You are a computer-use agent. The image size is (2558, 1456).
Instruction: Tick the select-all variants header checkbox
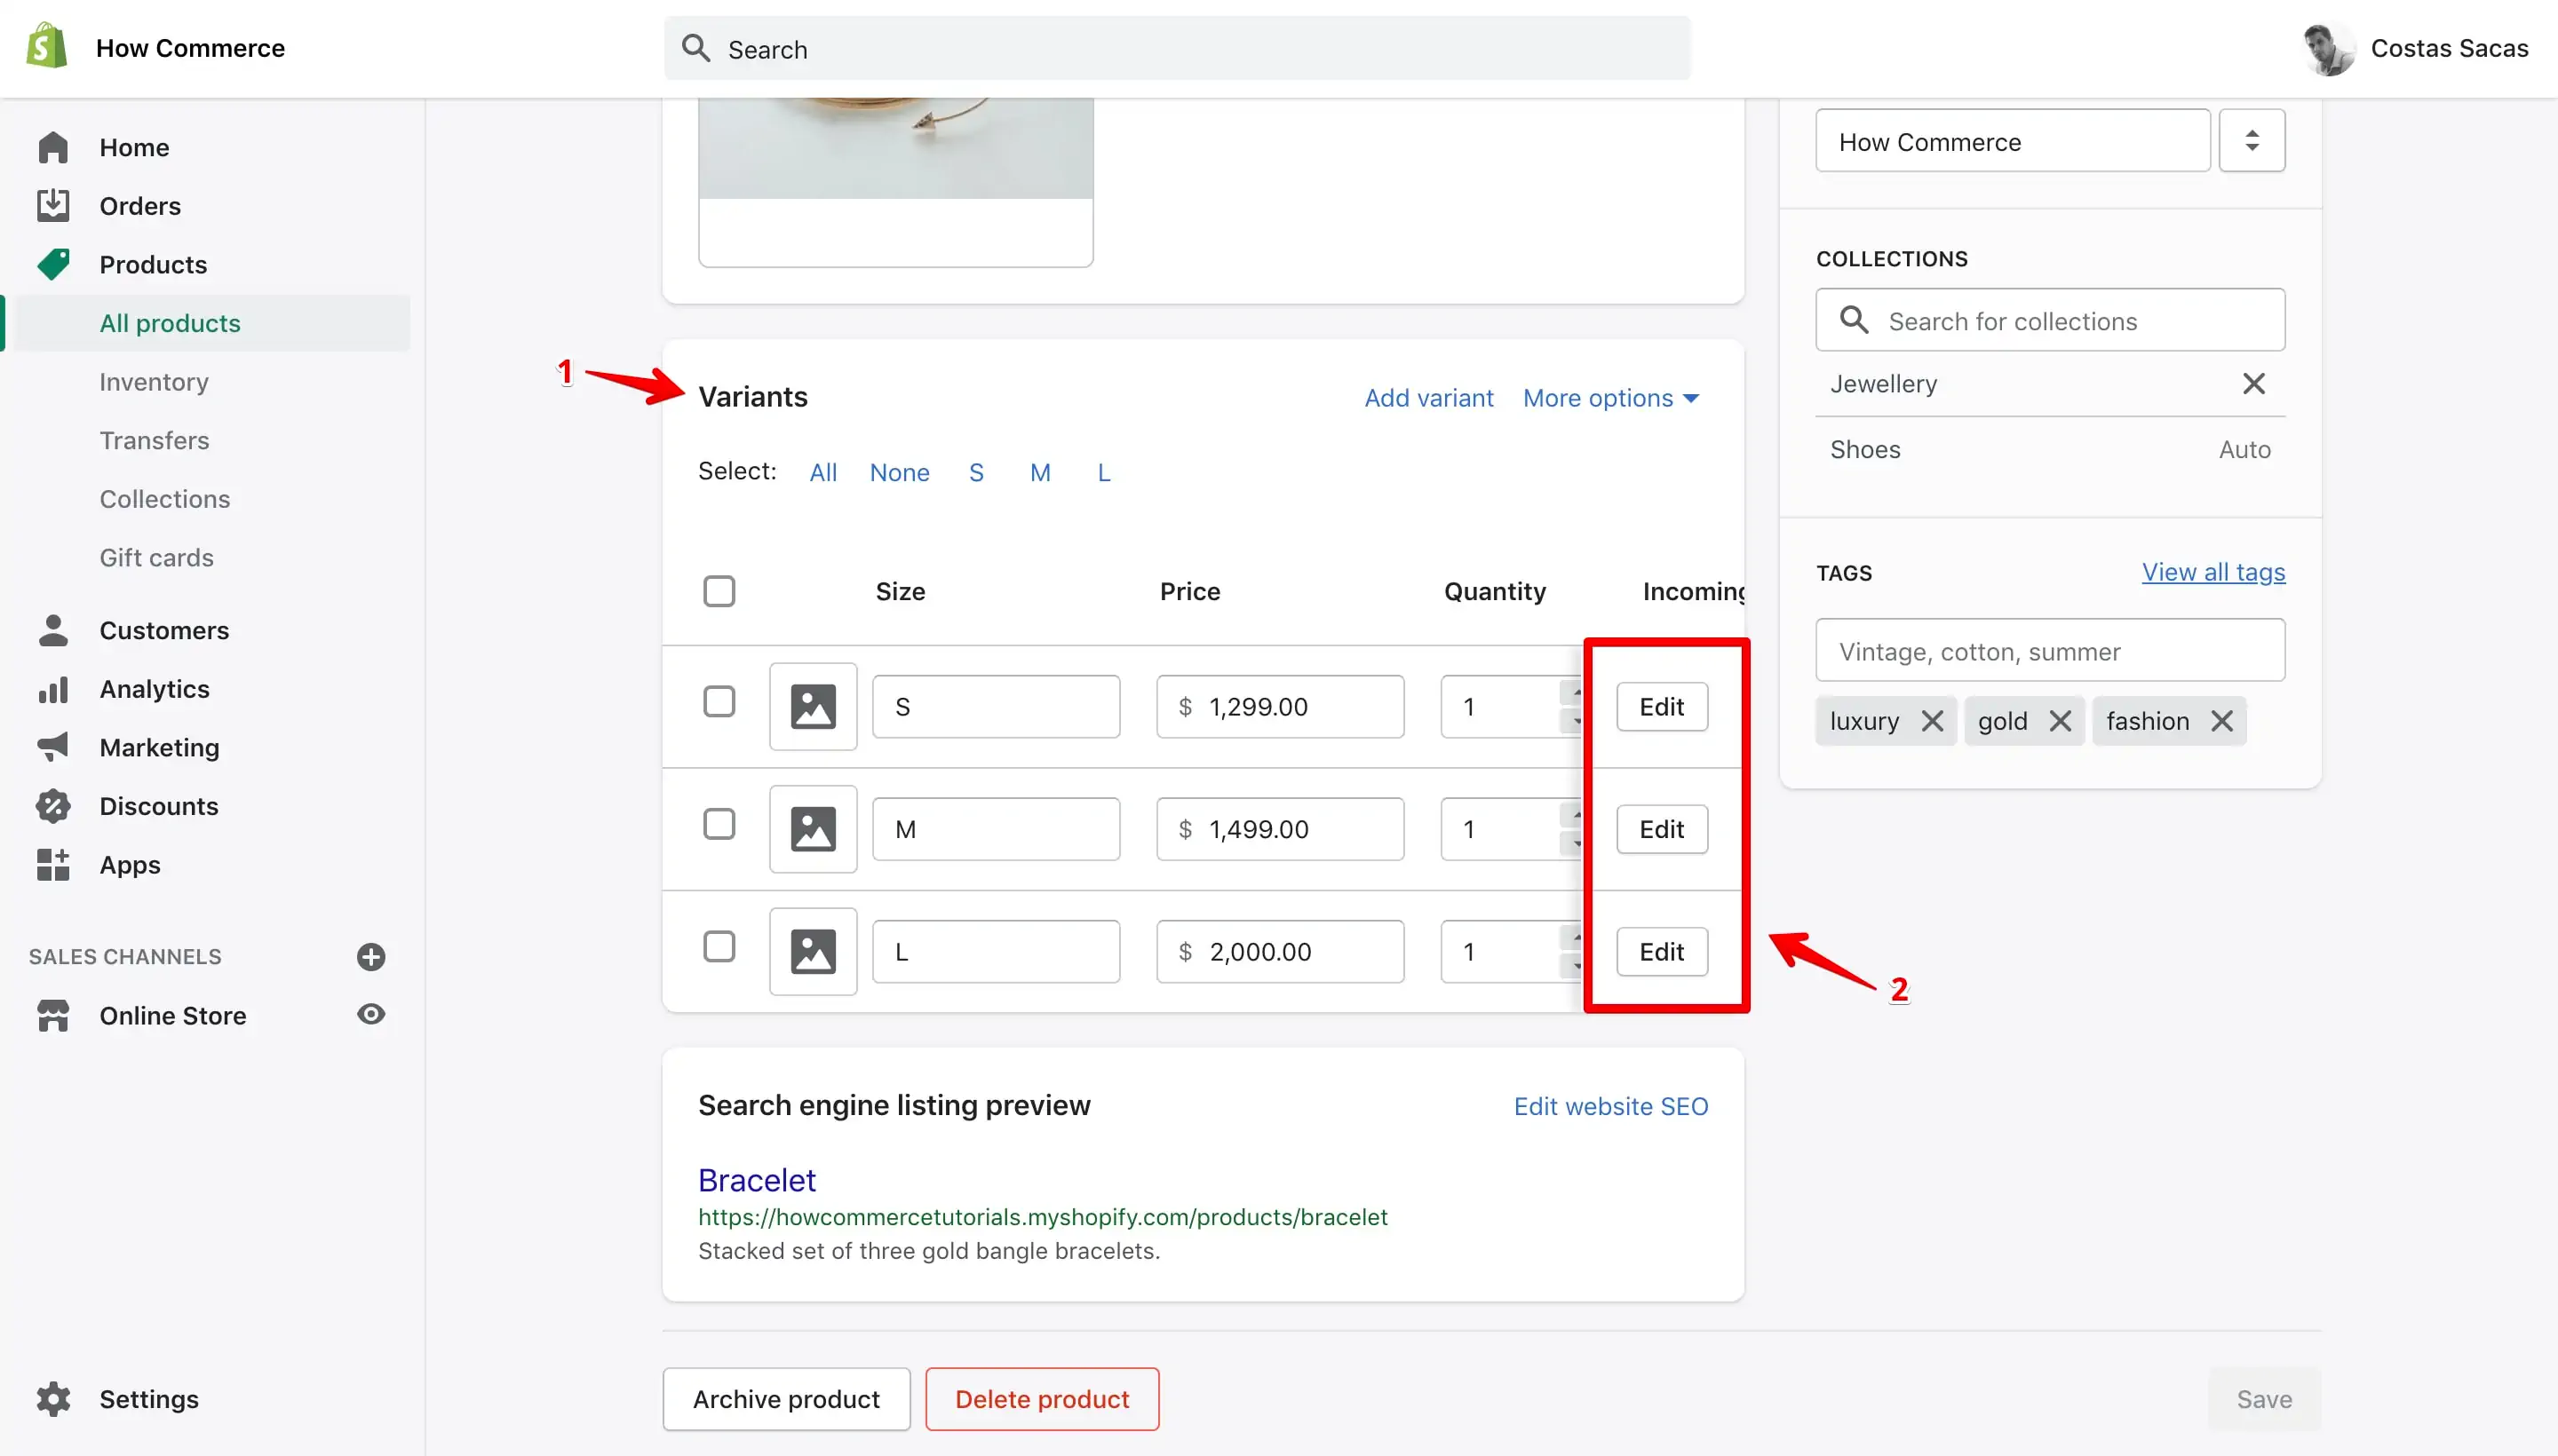[719, 591]
